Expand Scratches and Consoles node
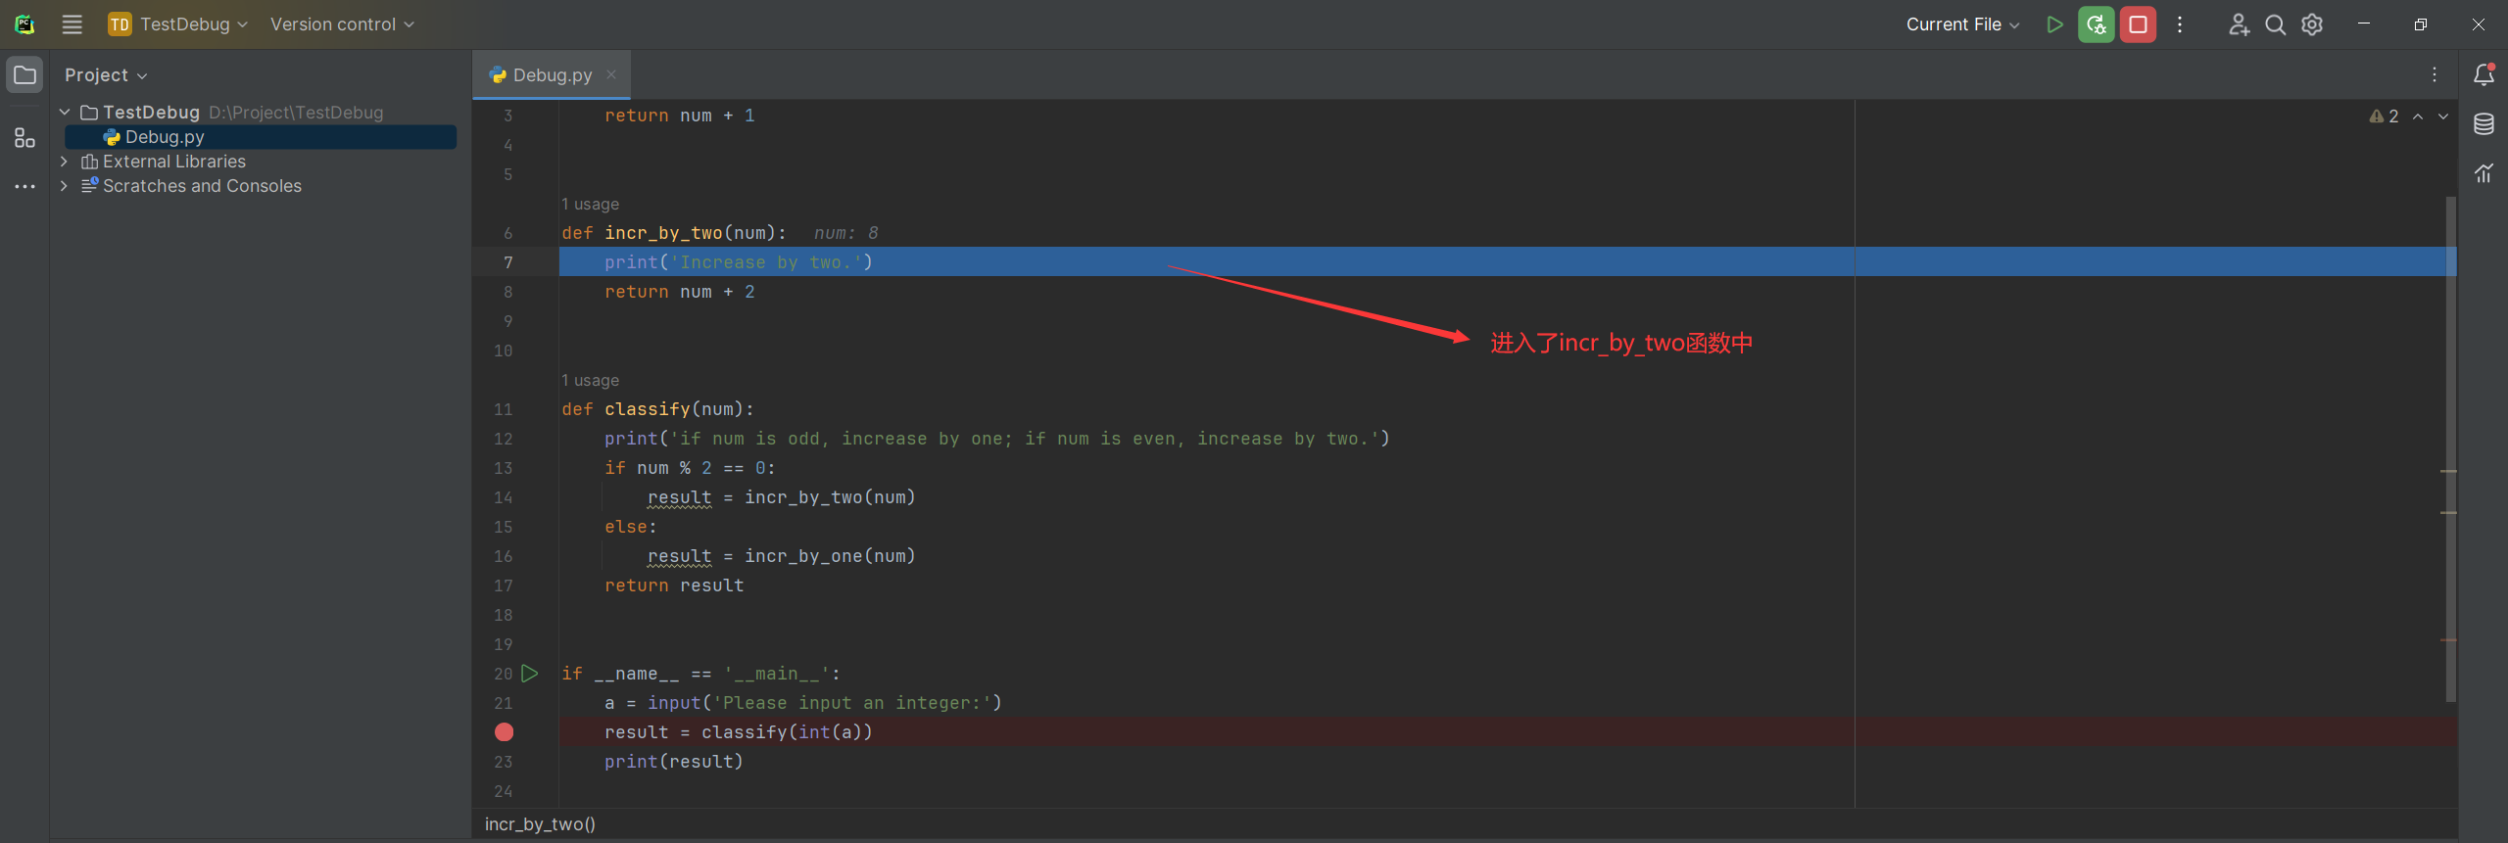The image size is (2508, 843). coord(65,186)
